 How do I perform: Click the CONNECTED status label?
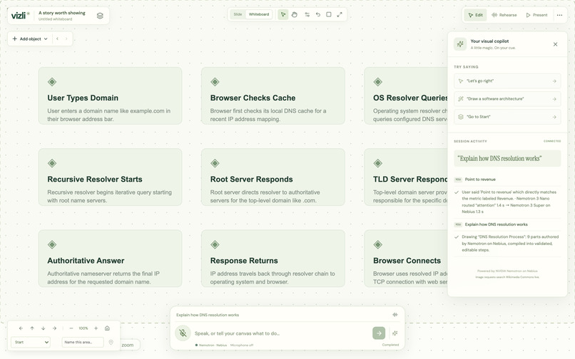click(552, 141)
